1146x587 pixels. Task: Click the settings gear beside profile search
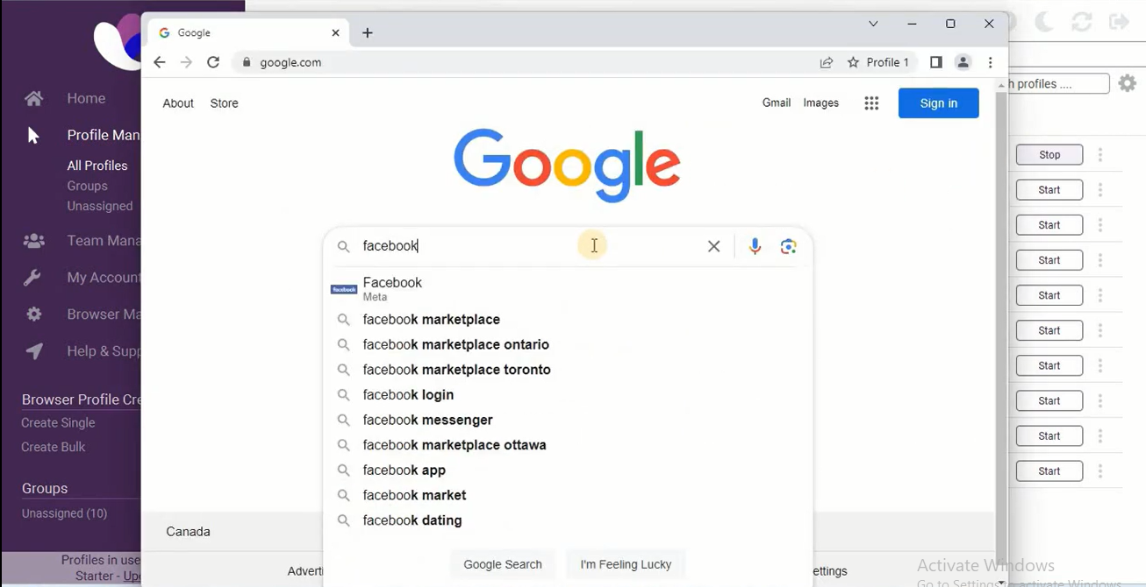(1128, 83)
